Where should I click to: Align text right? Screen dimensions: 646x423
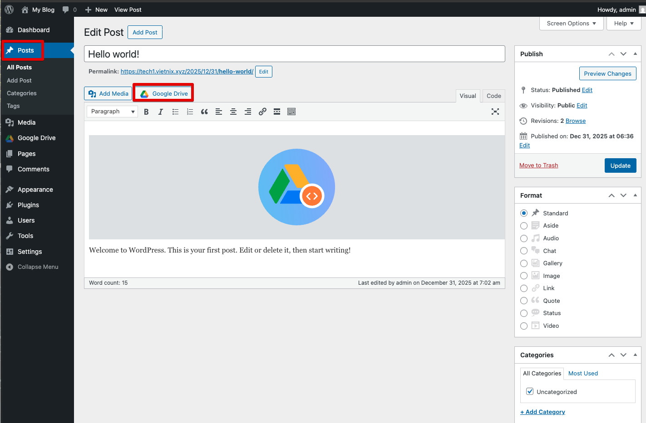coord(248,112)
